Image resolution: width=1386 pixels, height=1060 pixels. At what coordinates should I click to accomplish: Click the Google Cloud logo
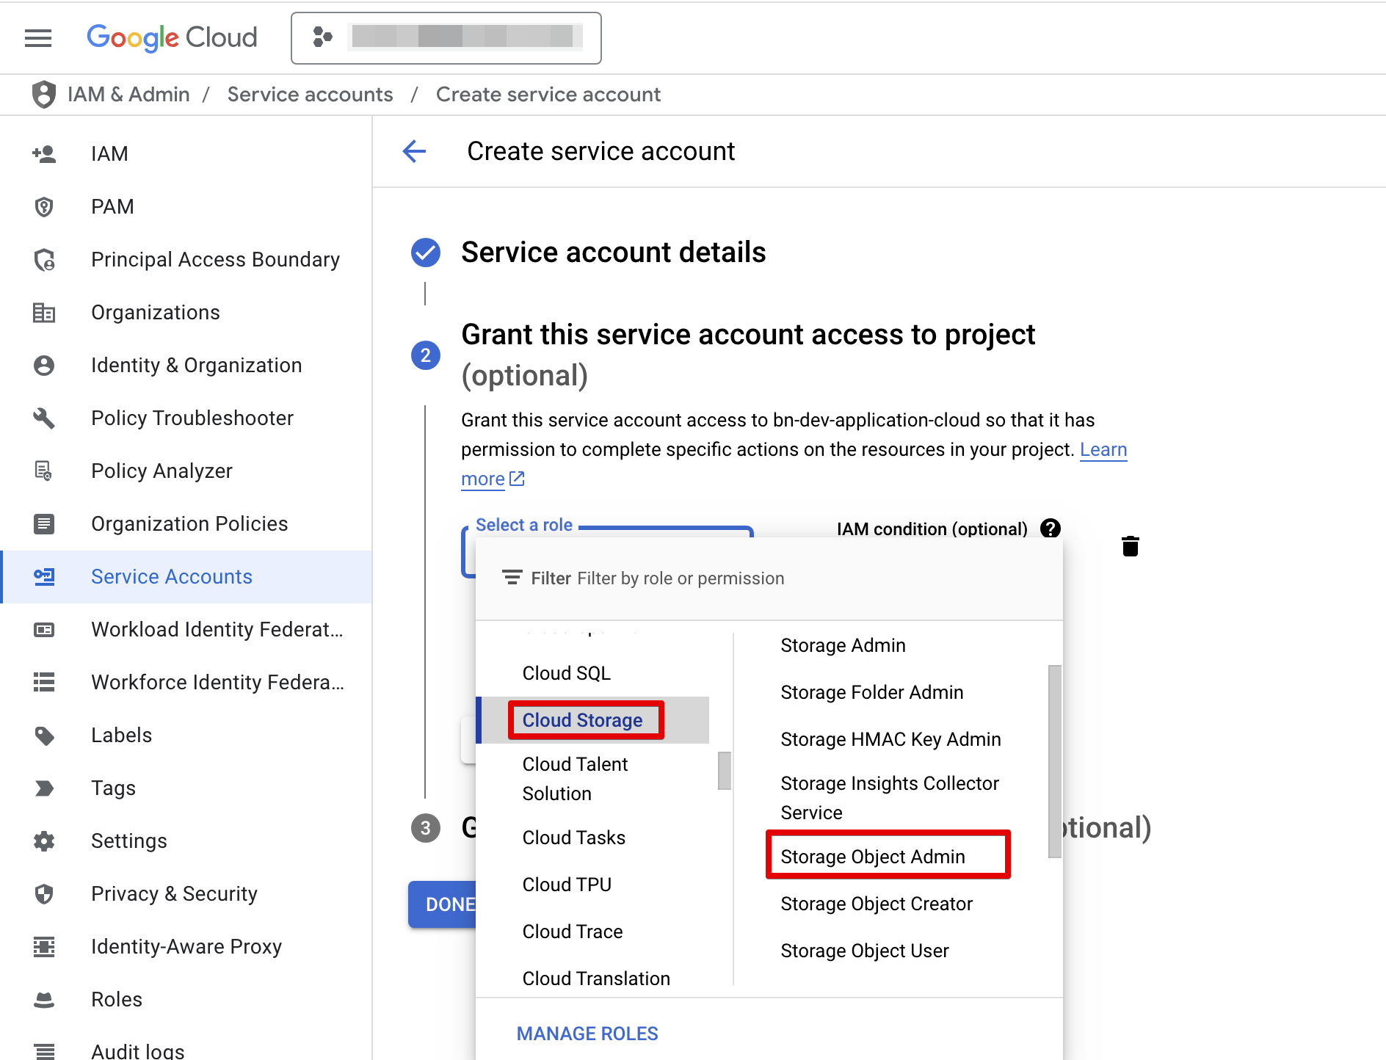point(172,37)
